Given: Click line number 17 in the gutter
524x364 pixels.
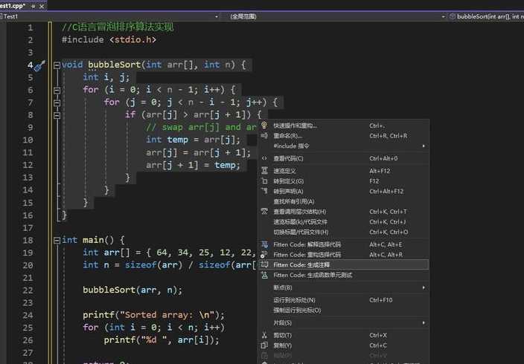Looking at the screenshot, I should pyautogui.click(x=28, y=228).
